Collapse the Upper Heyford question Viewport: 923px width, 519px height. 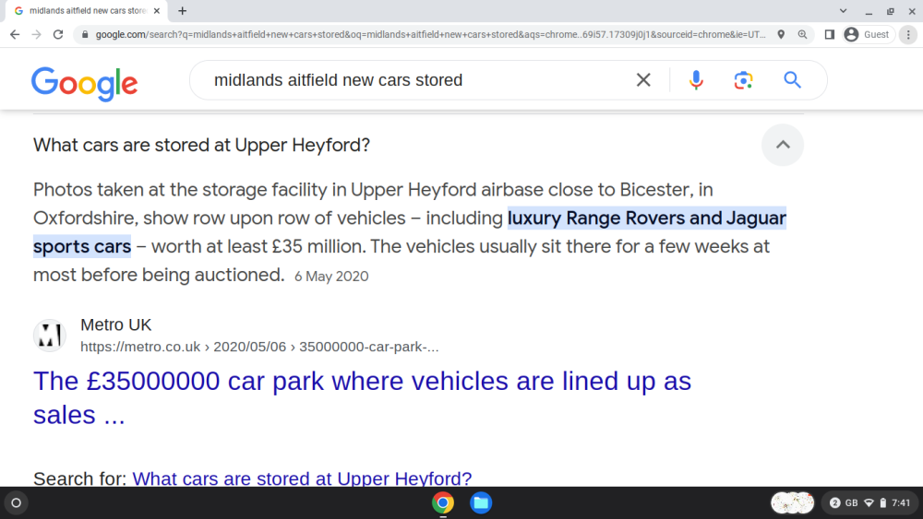point(783,145)
